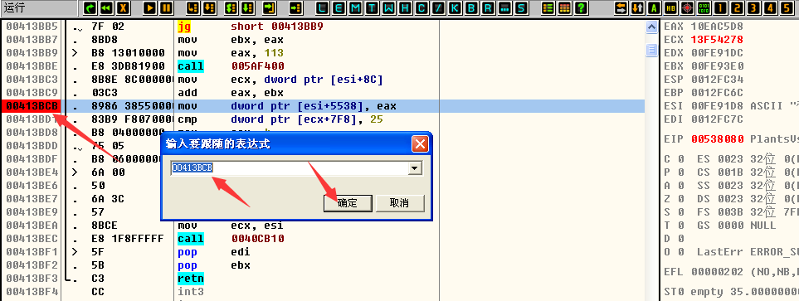Show the Breakpoints window B icon

click(x=470, y=7)
